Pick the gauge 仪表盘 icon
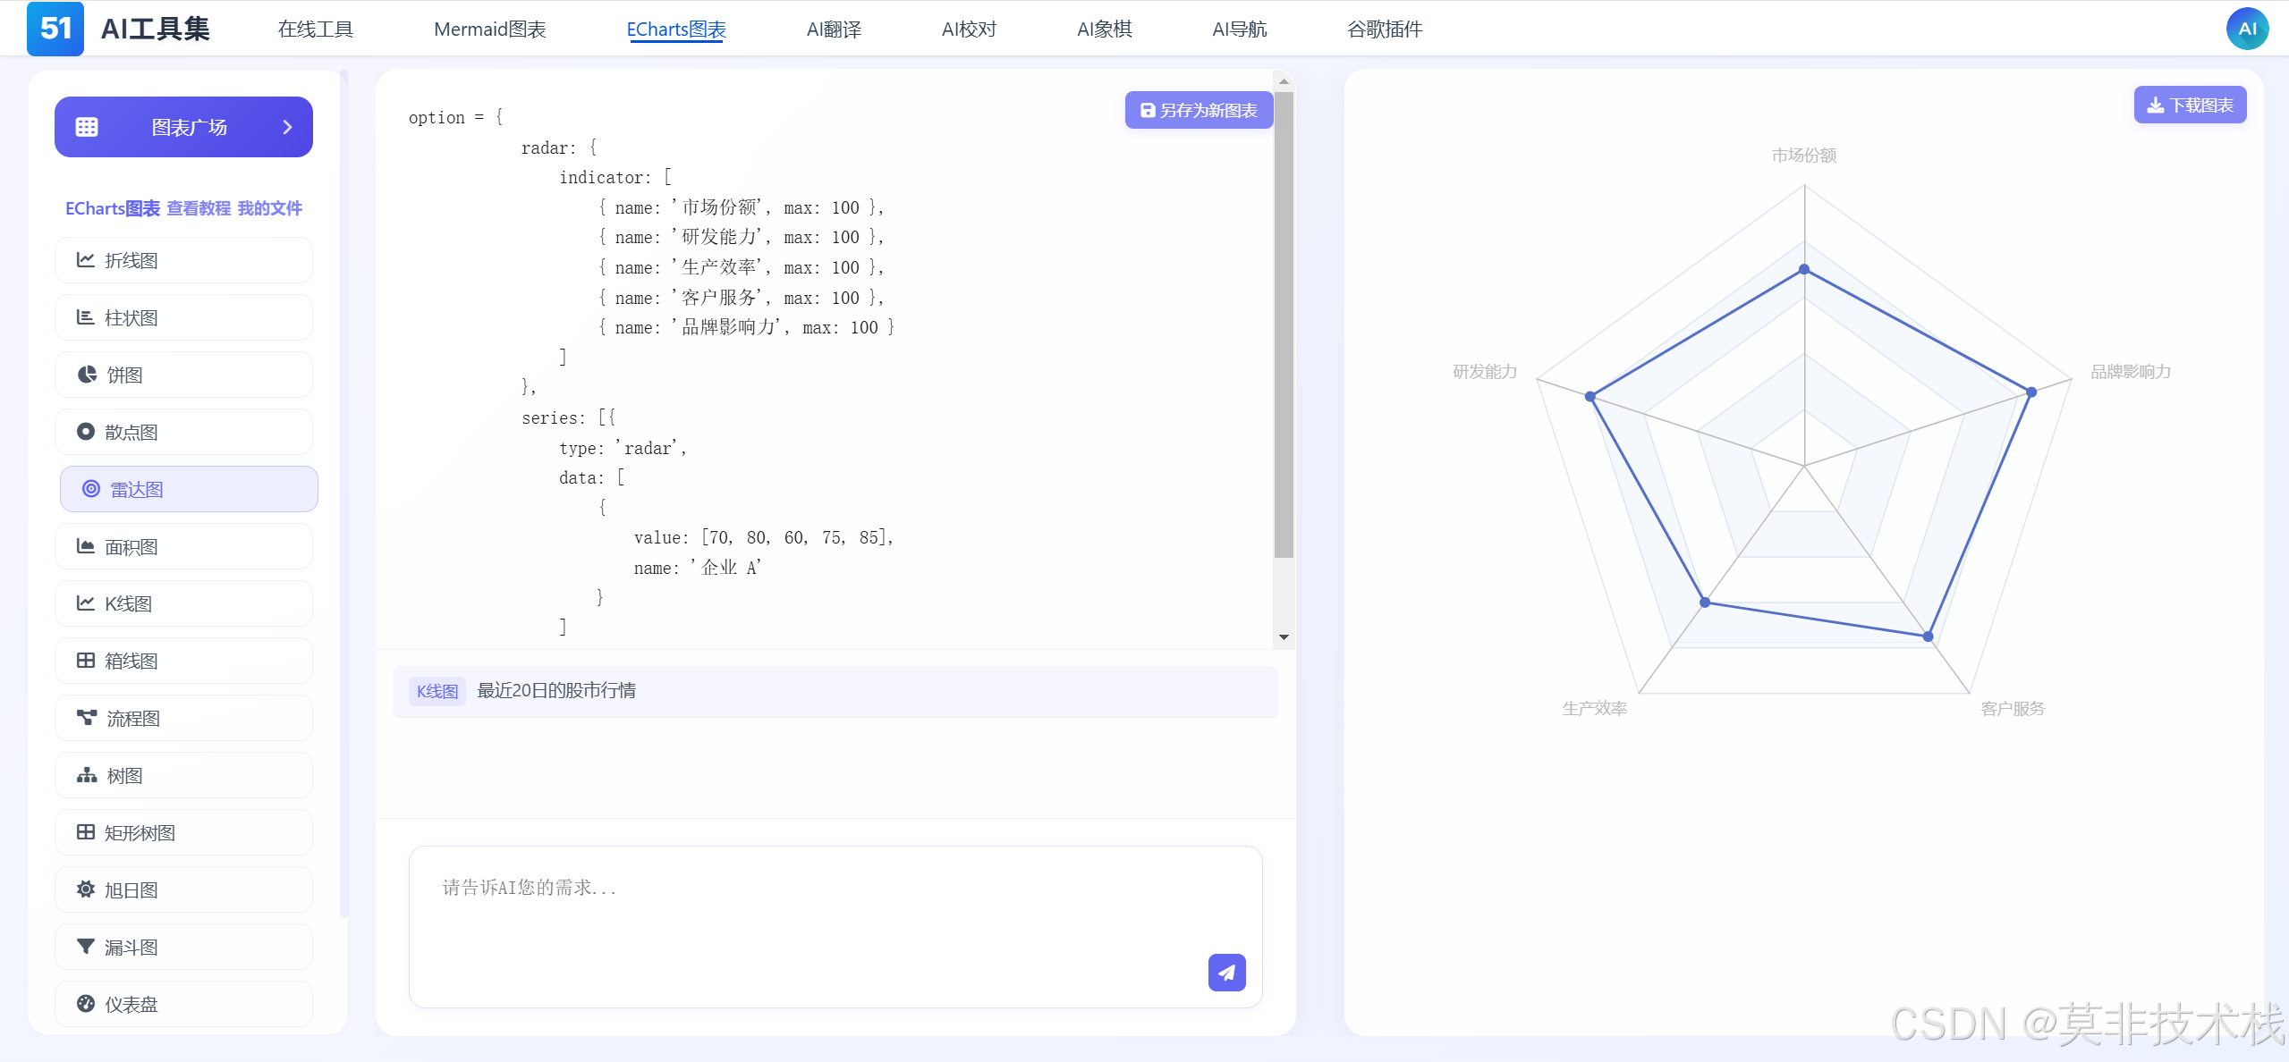The image size is (2289, 1062). [86, 1004]
